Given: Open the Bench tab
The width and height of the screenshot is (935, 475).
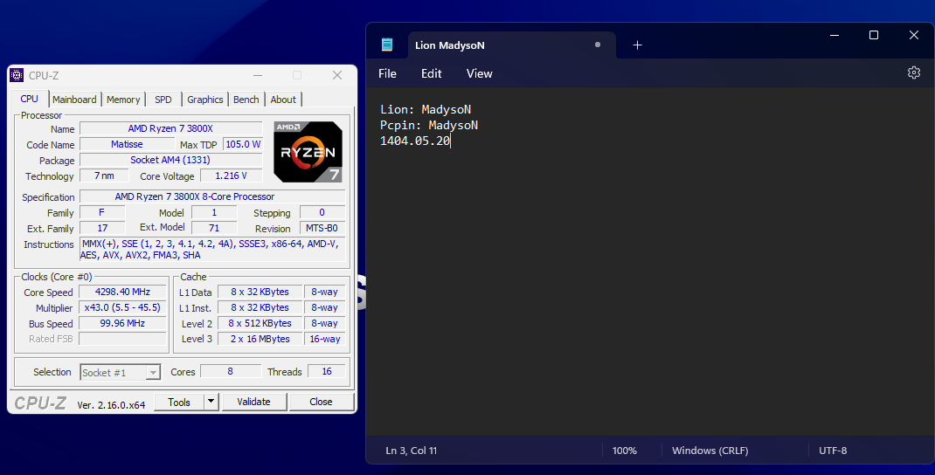Looking at the screenshot, I should (x=246, y=100).
